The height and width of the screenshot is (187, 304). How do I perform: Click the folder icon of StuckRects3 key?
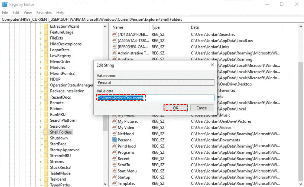pos(46,168)
